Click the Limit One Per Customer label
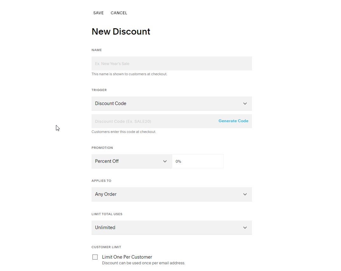The image size is (341, 271). (127, 257)
